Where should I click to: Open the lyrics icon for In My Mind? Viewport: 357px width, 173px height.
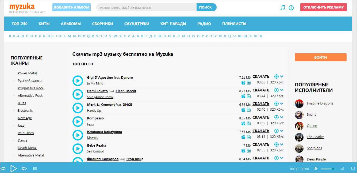point(249,83)
